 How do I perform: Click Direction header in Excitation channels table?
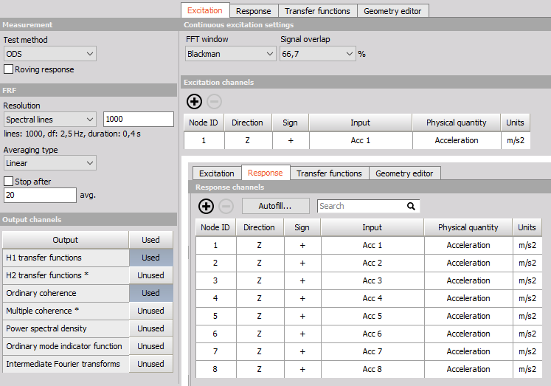point(247,123)
